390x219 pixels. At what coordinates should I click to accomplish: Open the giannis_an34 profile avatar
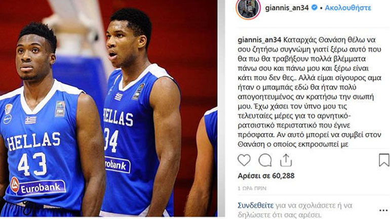click(248, 9)
